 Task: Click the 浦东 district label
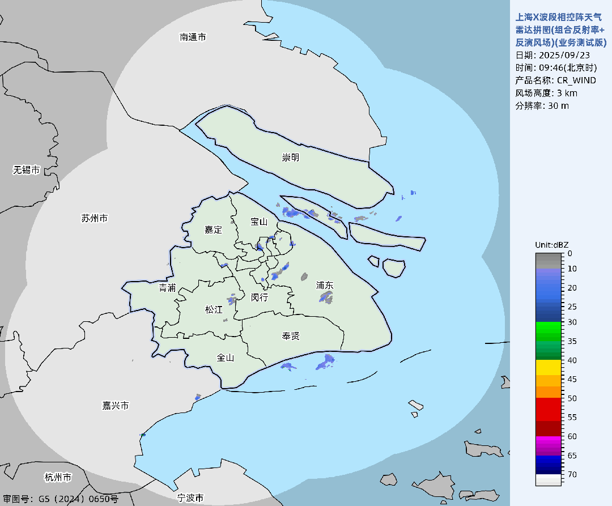pyautogui.click(x=325, y=286)
